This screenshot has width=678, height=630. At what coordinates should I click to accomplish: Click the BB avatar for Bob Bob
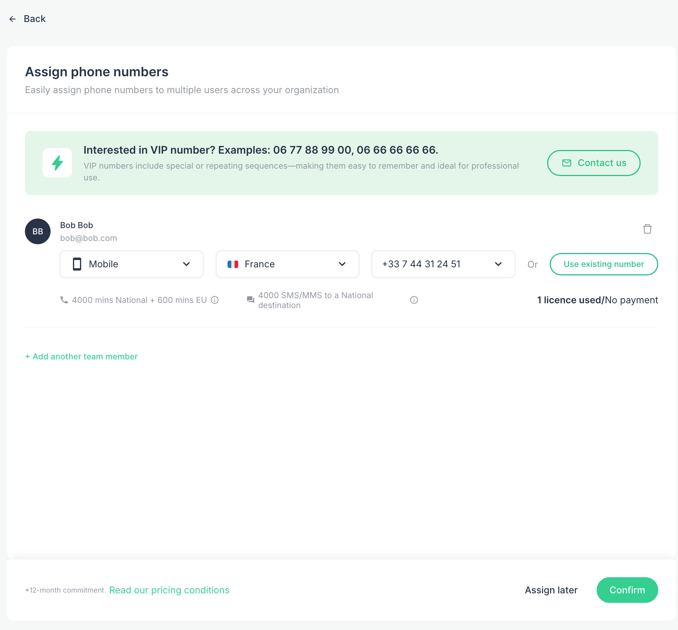pos(38,231)
